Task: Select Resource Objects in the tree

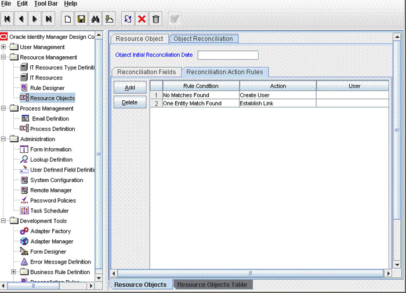Action: (53, 98)
